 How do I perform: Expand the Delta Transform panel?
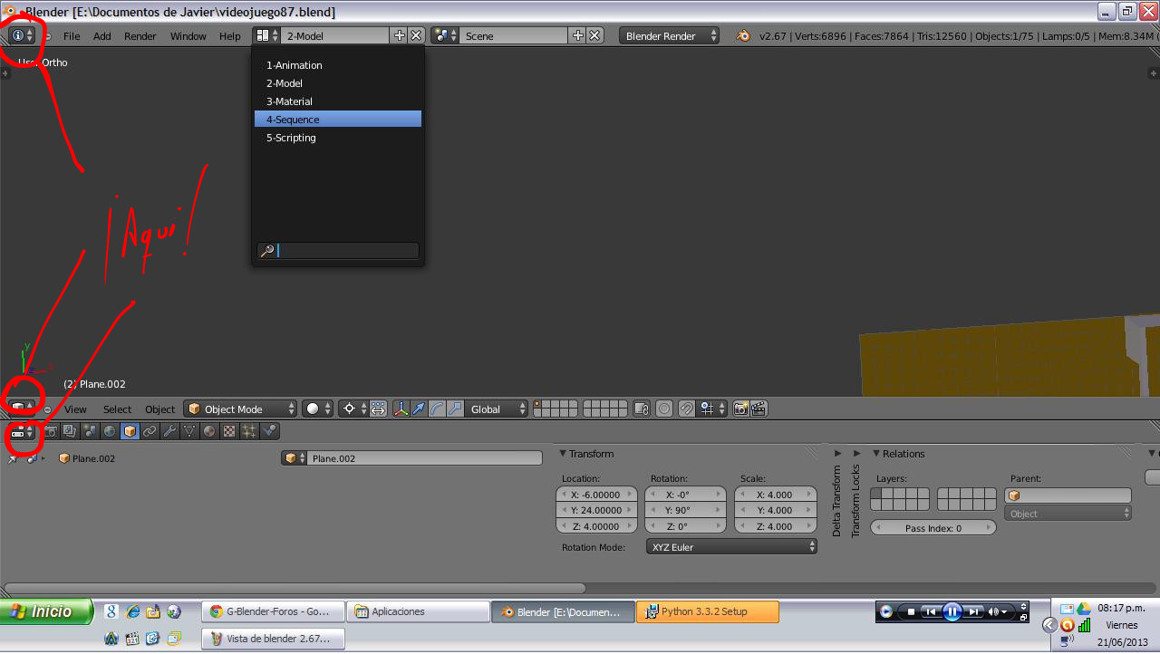836,454
